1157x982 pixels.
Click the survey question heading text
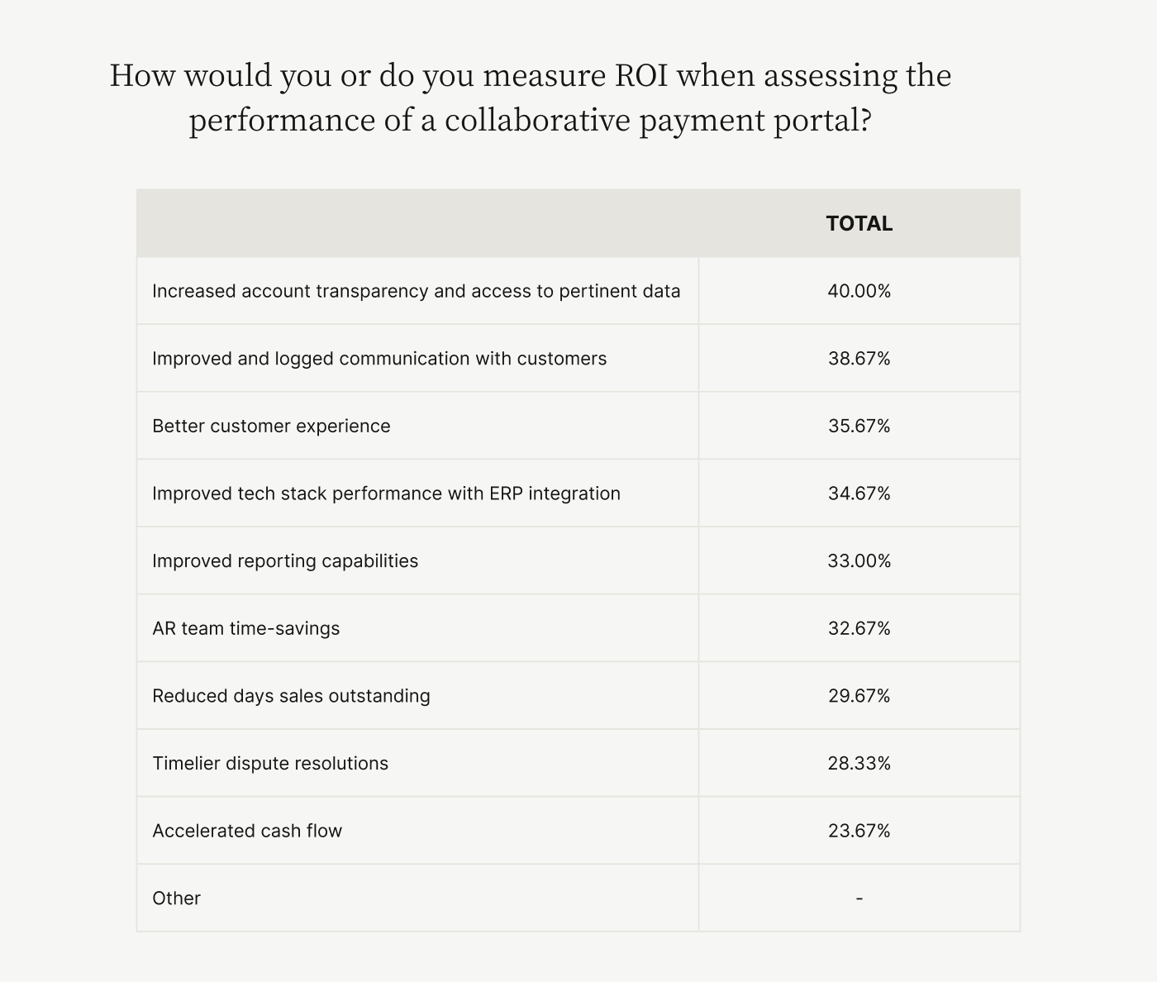(531, 98)
